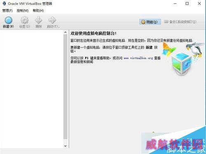
Task: Open the www.virtualbox.org link
Action: pos(138,58)
